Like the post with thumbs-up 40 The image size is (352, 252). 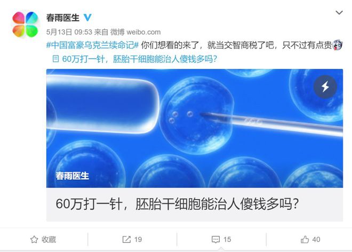[x=310, y=239]
